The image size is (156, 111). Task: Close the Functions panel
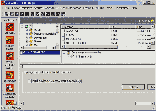16,20
